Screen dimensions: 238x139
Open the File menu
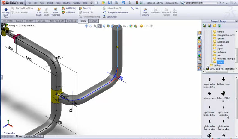coord(29,3)
